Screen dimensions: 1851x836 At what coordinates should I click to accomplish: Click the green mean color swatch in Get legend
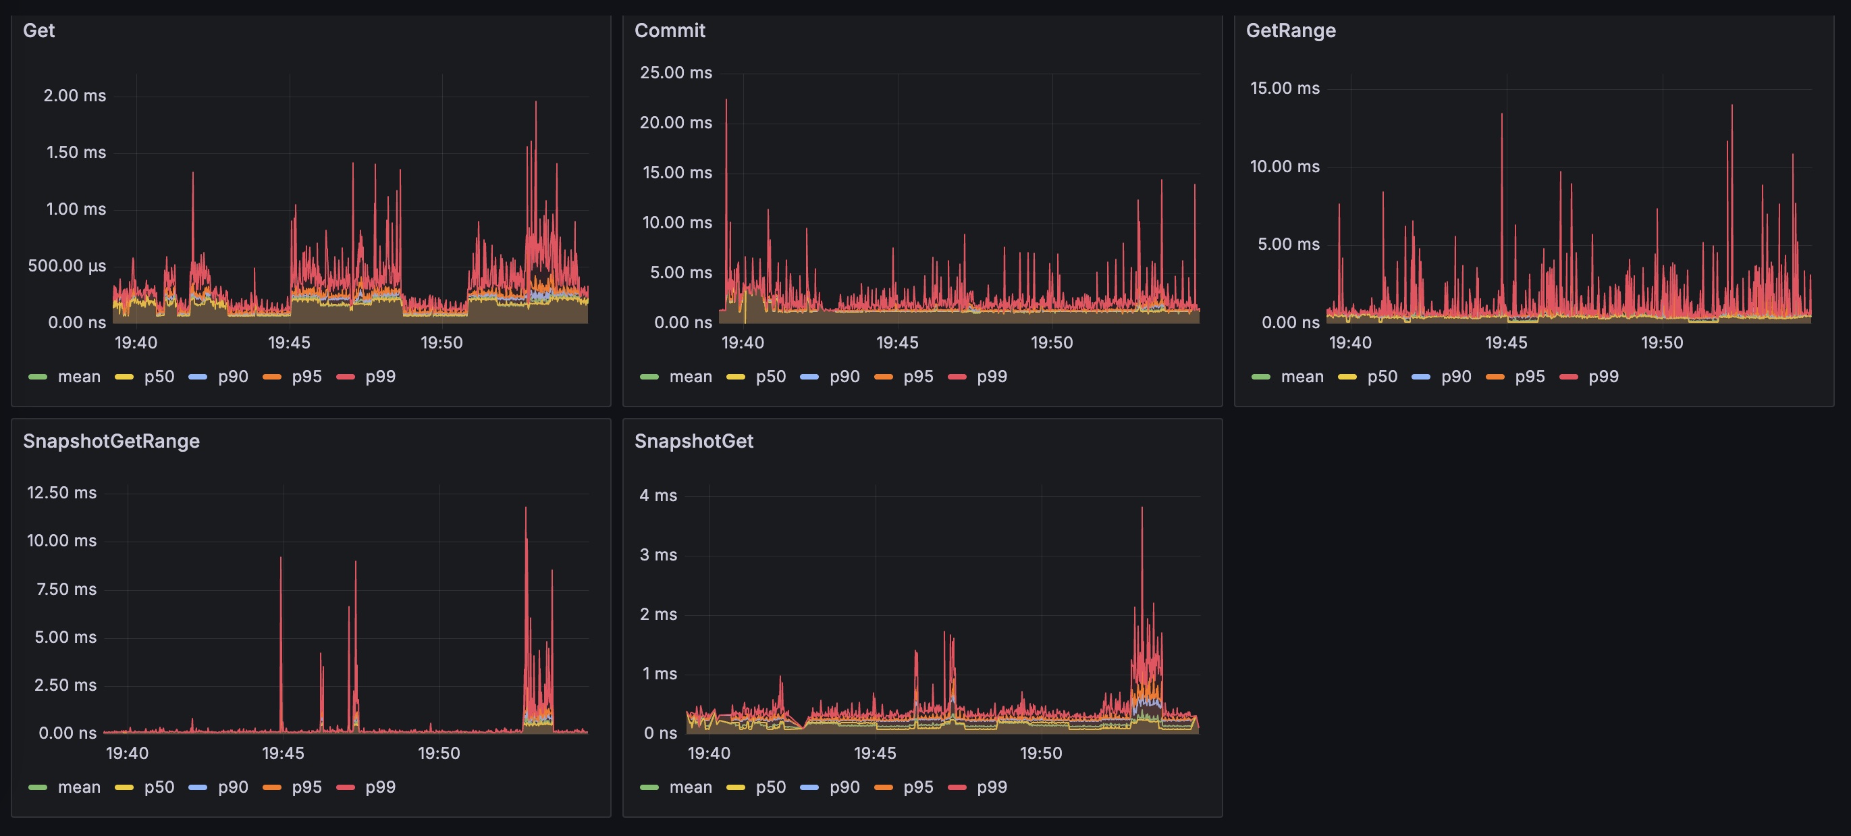[37, 377]
